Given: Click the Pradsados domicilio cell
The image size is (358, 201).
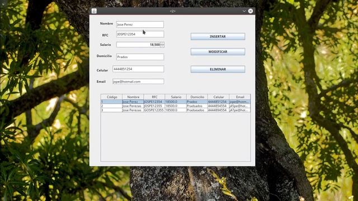Looking at the screenshot, I should point(197,106).
